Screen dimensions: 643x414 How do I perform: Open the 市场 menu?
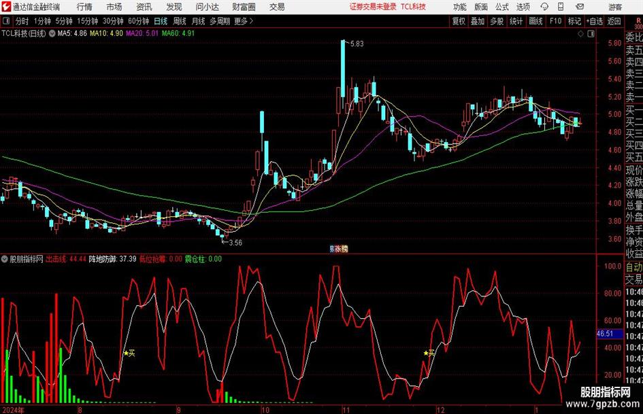(x=114, y=7)
